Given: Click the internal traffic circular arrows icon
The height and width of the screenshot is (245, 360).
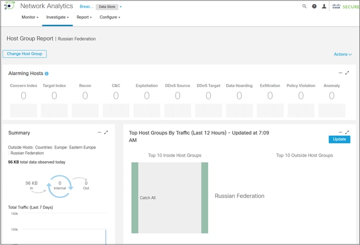Looking at the screenshot, I should click(60, 186).
